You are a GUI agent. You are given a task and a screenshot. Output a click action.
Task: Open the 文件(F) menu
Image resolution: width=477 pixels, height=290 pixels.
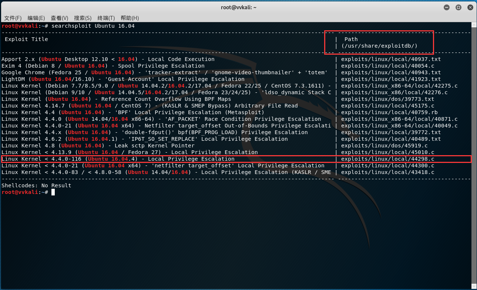coord(13,18)
